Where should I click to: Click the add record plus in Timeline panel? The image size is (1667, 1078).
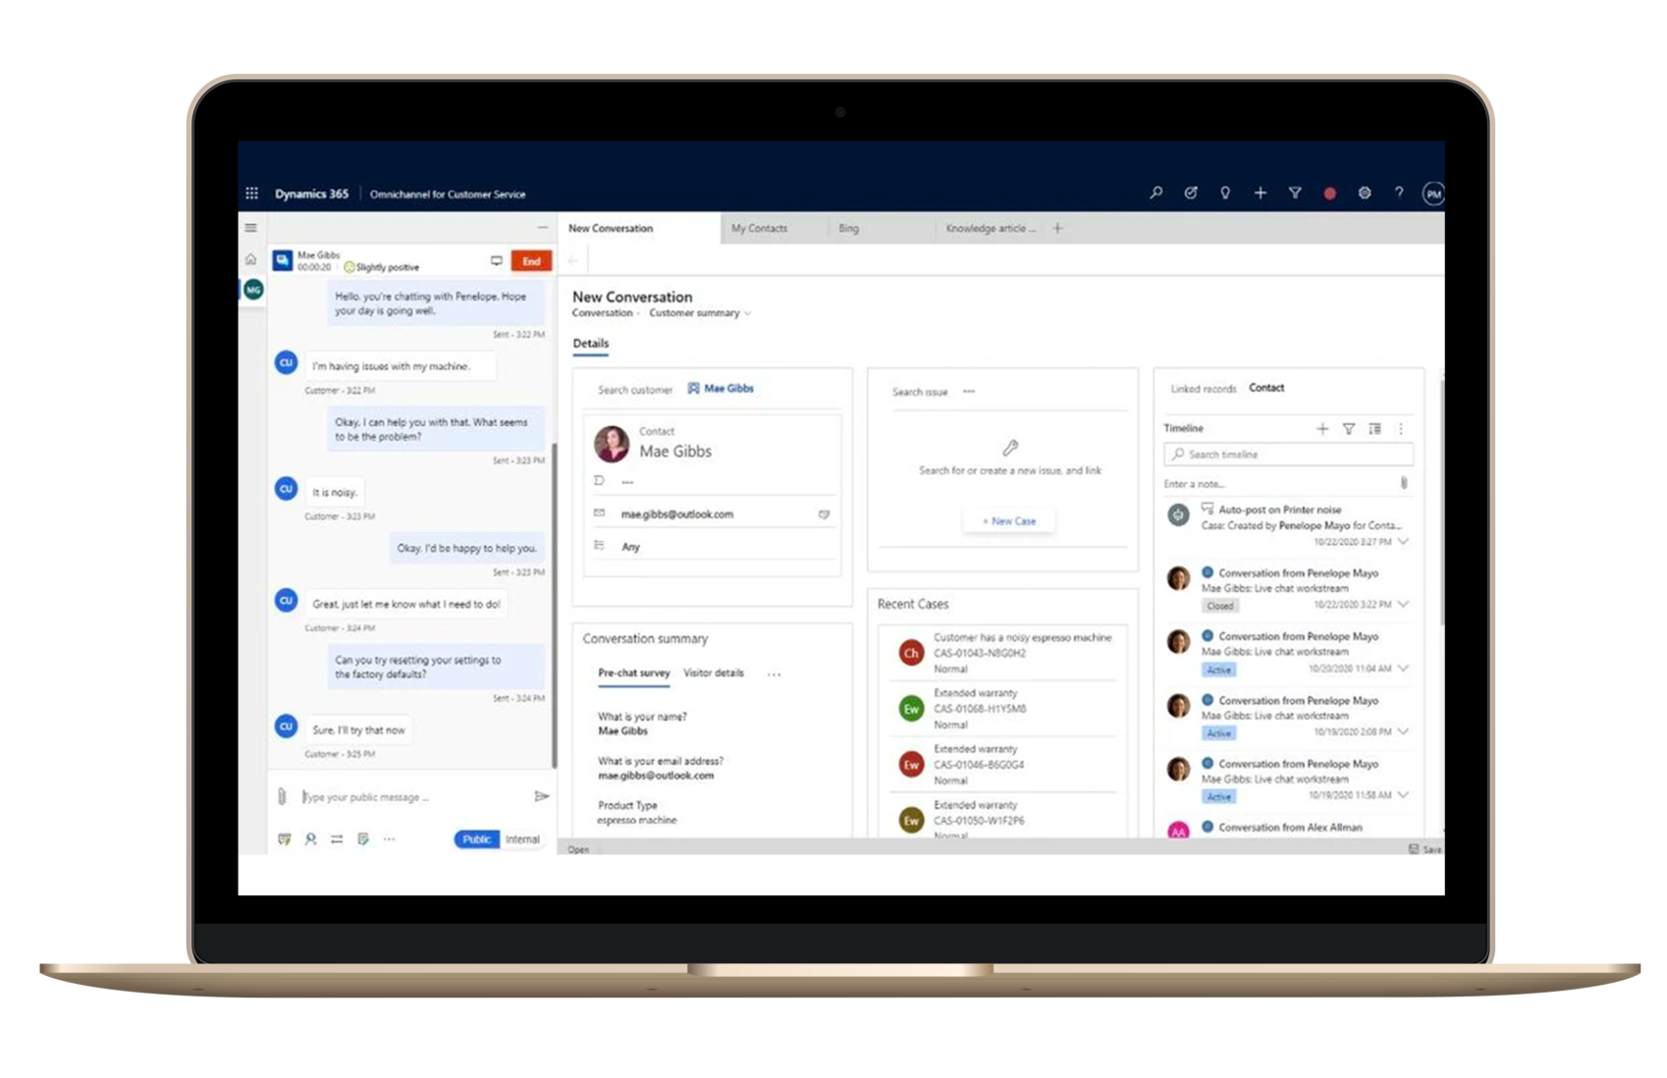(x=1321, y=429)
